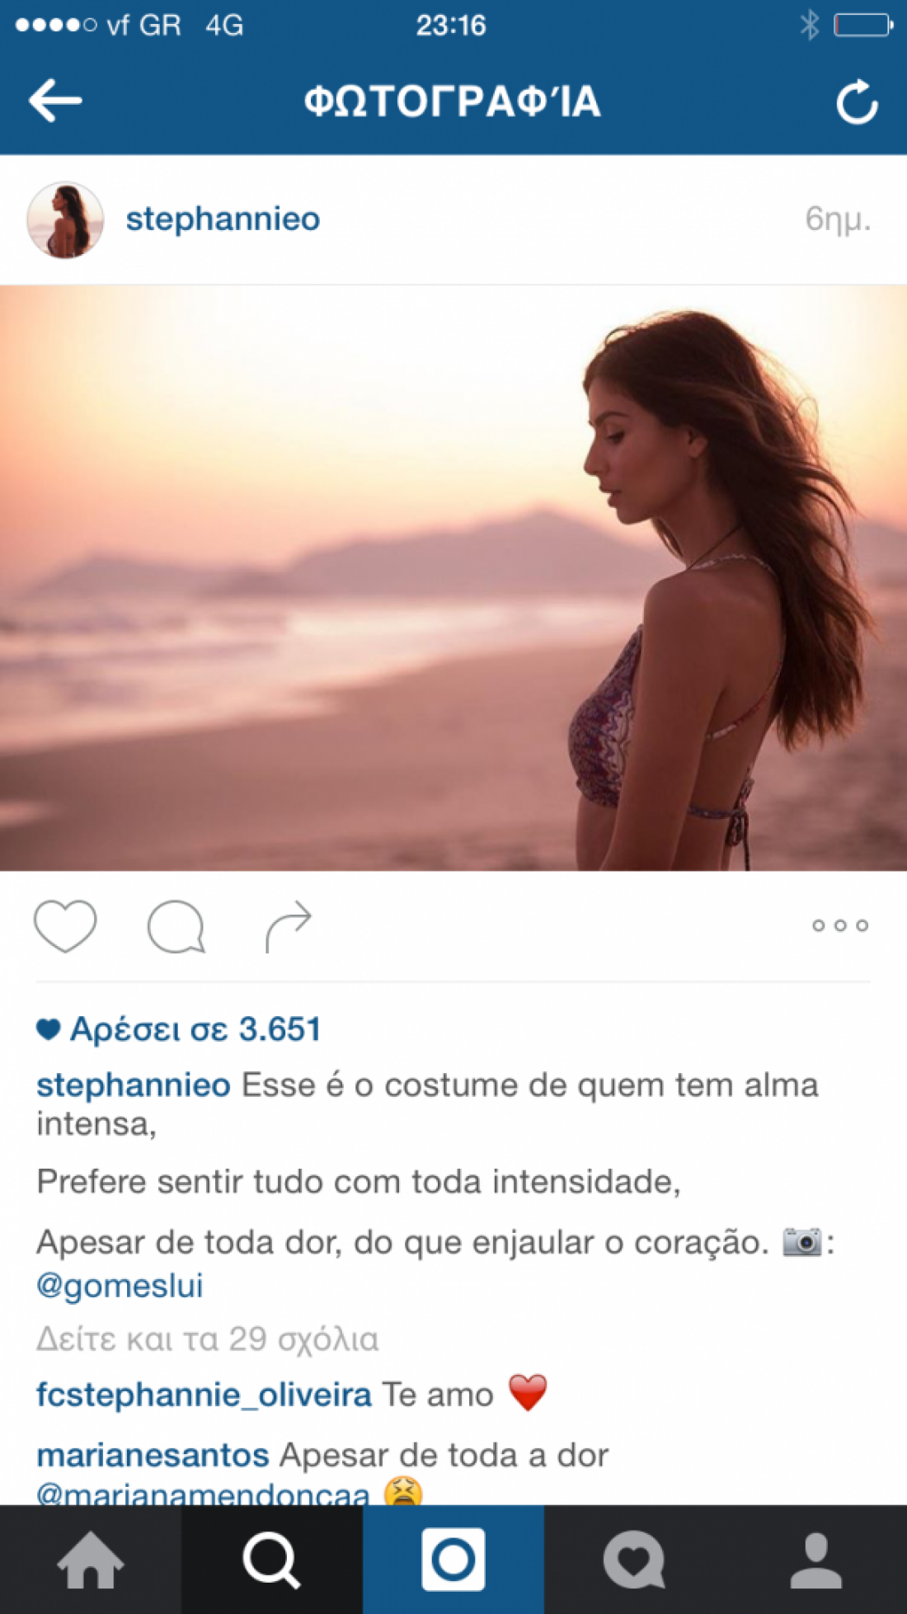Screen dimensions: 907x1614
Task: Open the three-dot more options menu
Action: pyautogui.click(x=840, y=925)
